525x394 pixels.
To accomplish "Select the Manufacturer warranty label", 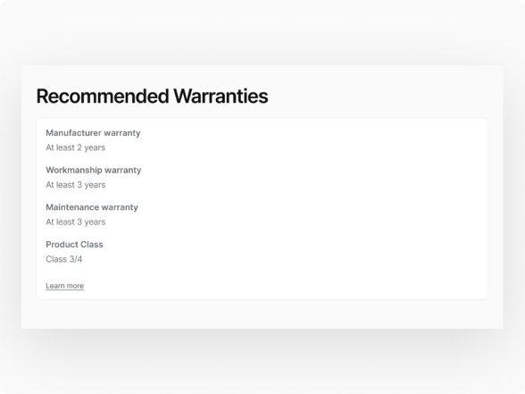I will (x=93, y=133).
